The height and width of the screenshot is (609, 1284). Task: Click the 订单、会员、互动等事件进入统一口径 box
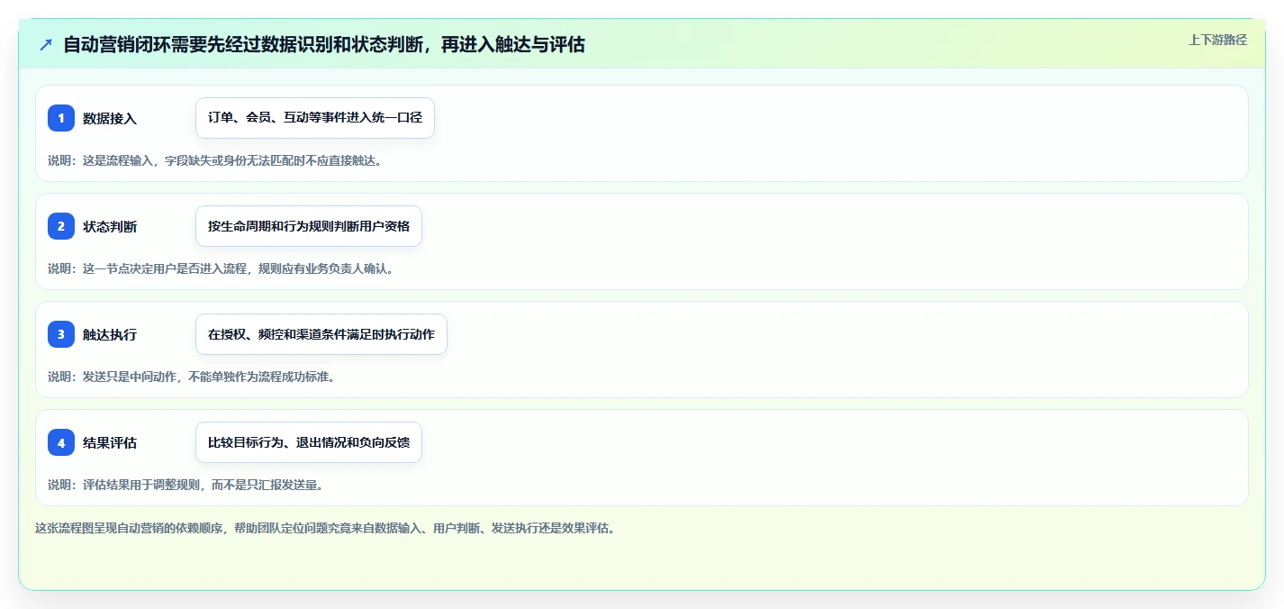[x=315, y=118]
